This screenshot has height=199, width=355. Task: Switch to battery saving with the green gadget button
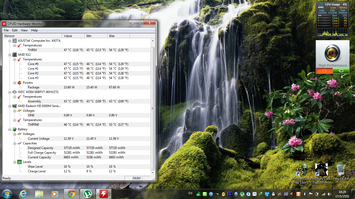341,70
